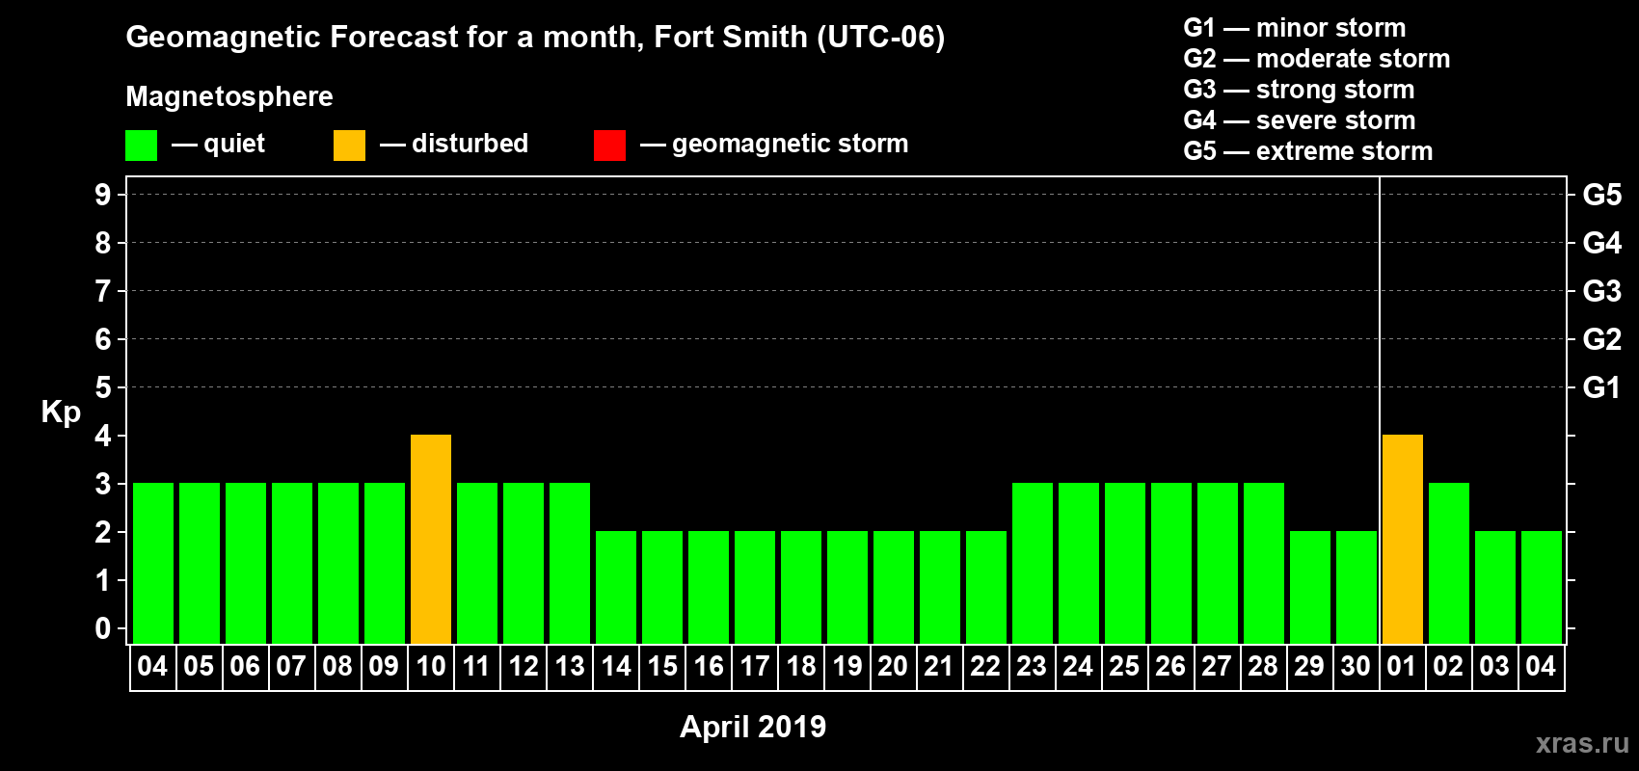The width and height of the screenshot is (1639, 771).
Task: Click the Kp axis value 9
Action: 103,195
